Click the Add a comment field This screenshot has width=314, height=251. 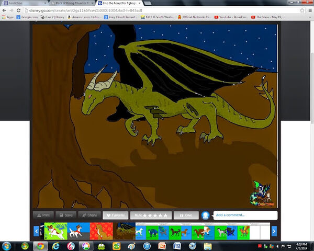[x=245, y=215]
